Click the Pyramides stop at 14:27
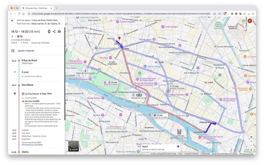Screen dimensions: 264x165 coord(26,139)
